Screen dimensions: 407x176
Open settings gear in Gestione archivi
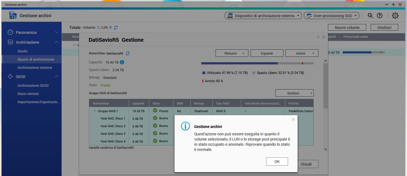[x=395, y=16]
